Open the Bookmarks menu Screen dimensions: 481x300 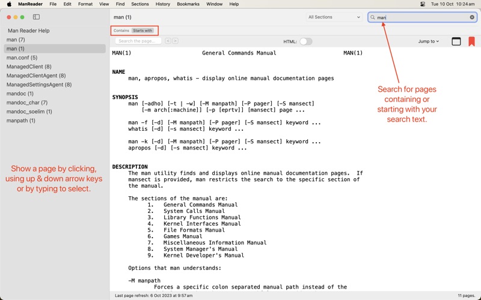coord(188,4)
